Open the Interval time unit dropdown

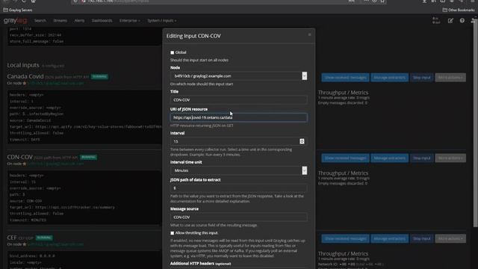pyautogui.click(x=239, y=170)
